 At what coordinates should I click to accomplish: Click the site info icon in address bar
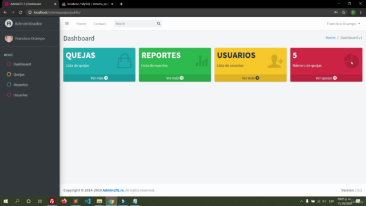coord(30,13)
